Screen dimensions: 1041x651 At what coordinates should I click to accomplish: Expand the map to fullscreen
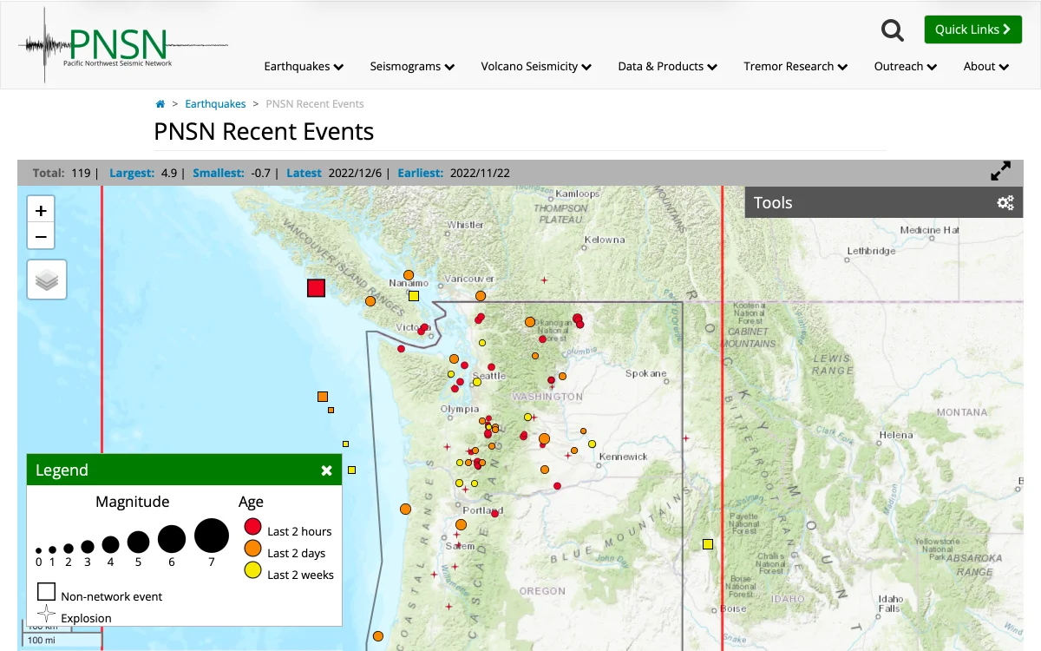coord(1000,171)
